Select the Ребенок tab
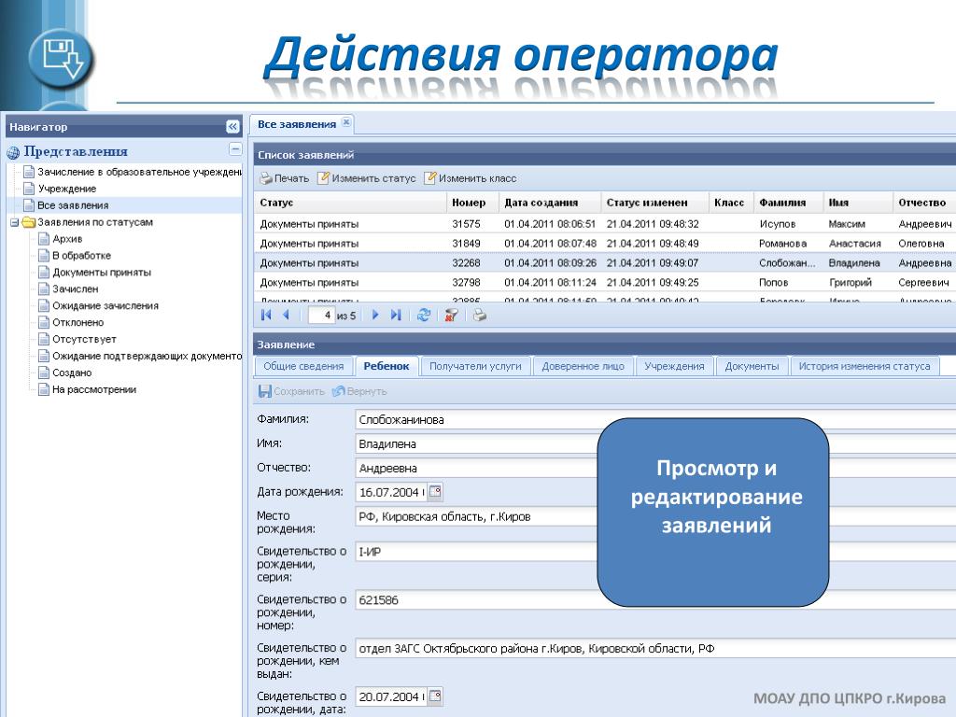956x717 pixels. click(387, 366)
